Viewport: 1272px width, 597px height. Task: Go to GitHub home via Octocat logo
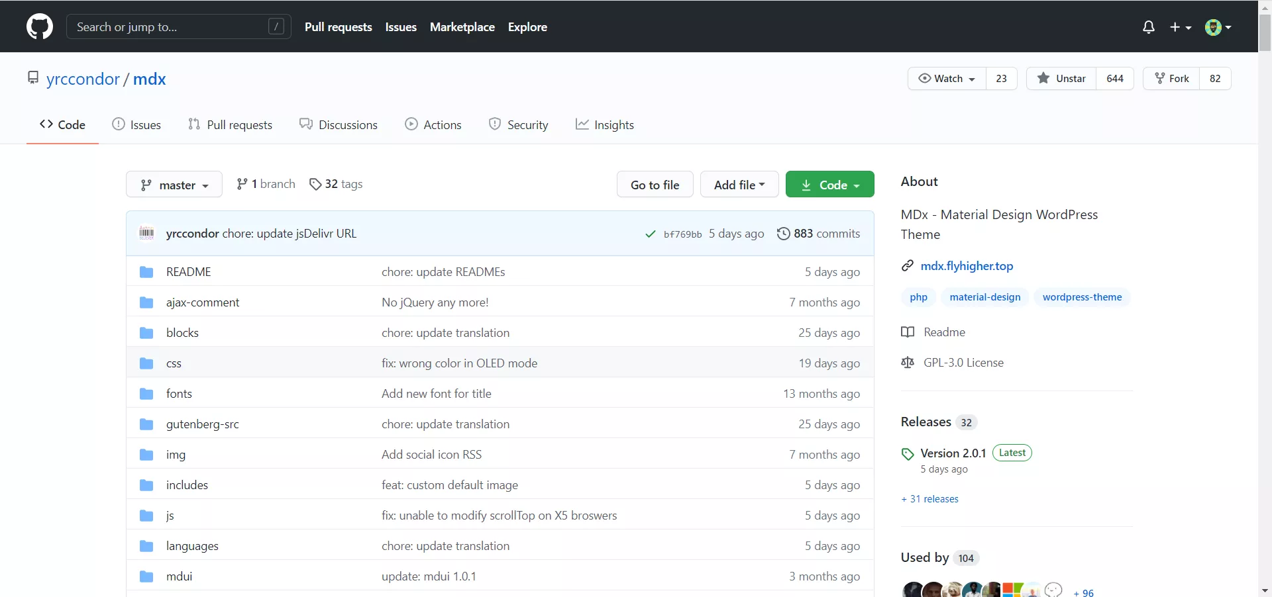tap(40, 27)
